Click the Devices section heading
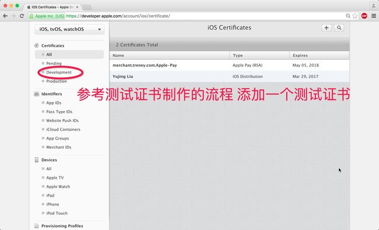 tap(49, 160)
